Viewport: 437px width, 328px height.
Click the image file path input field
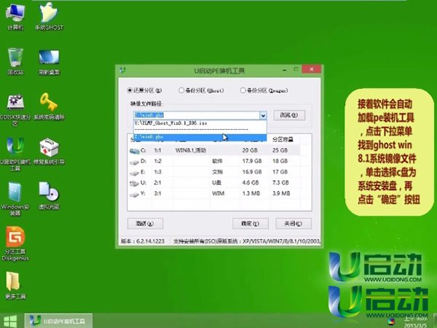pyautogui.click(x=197, y=115)
